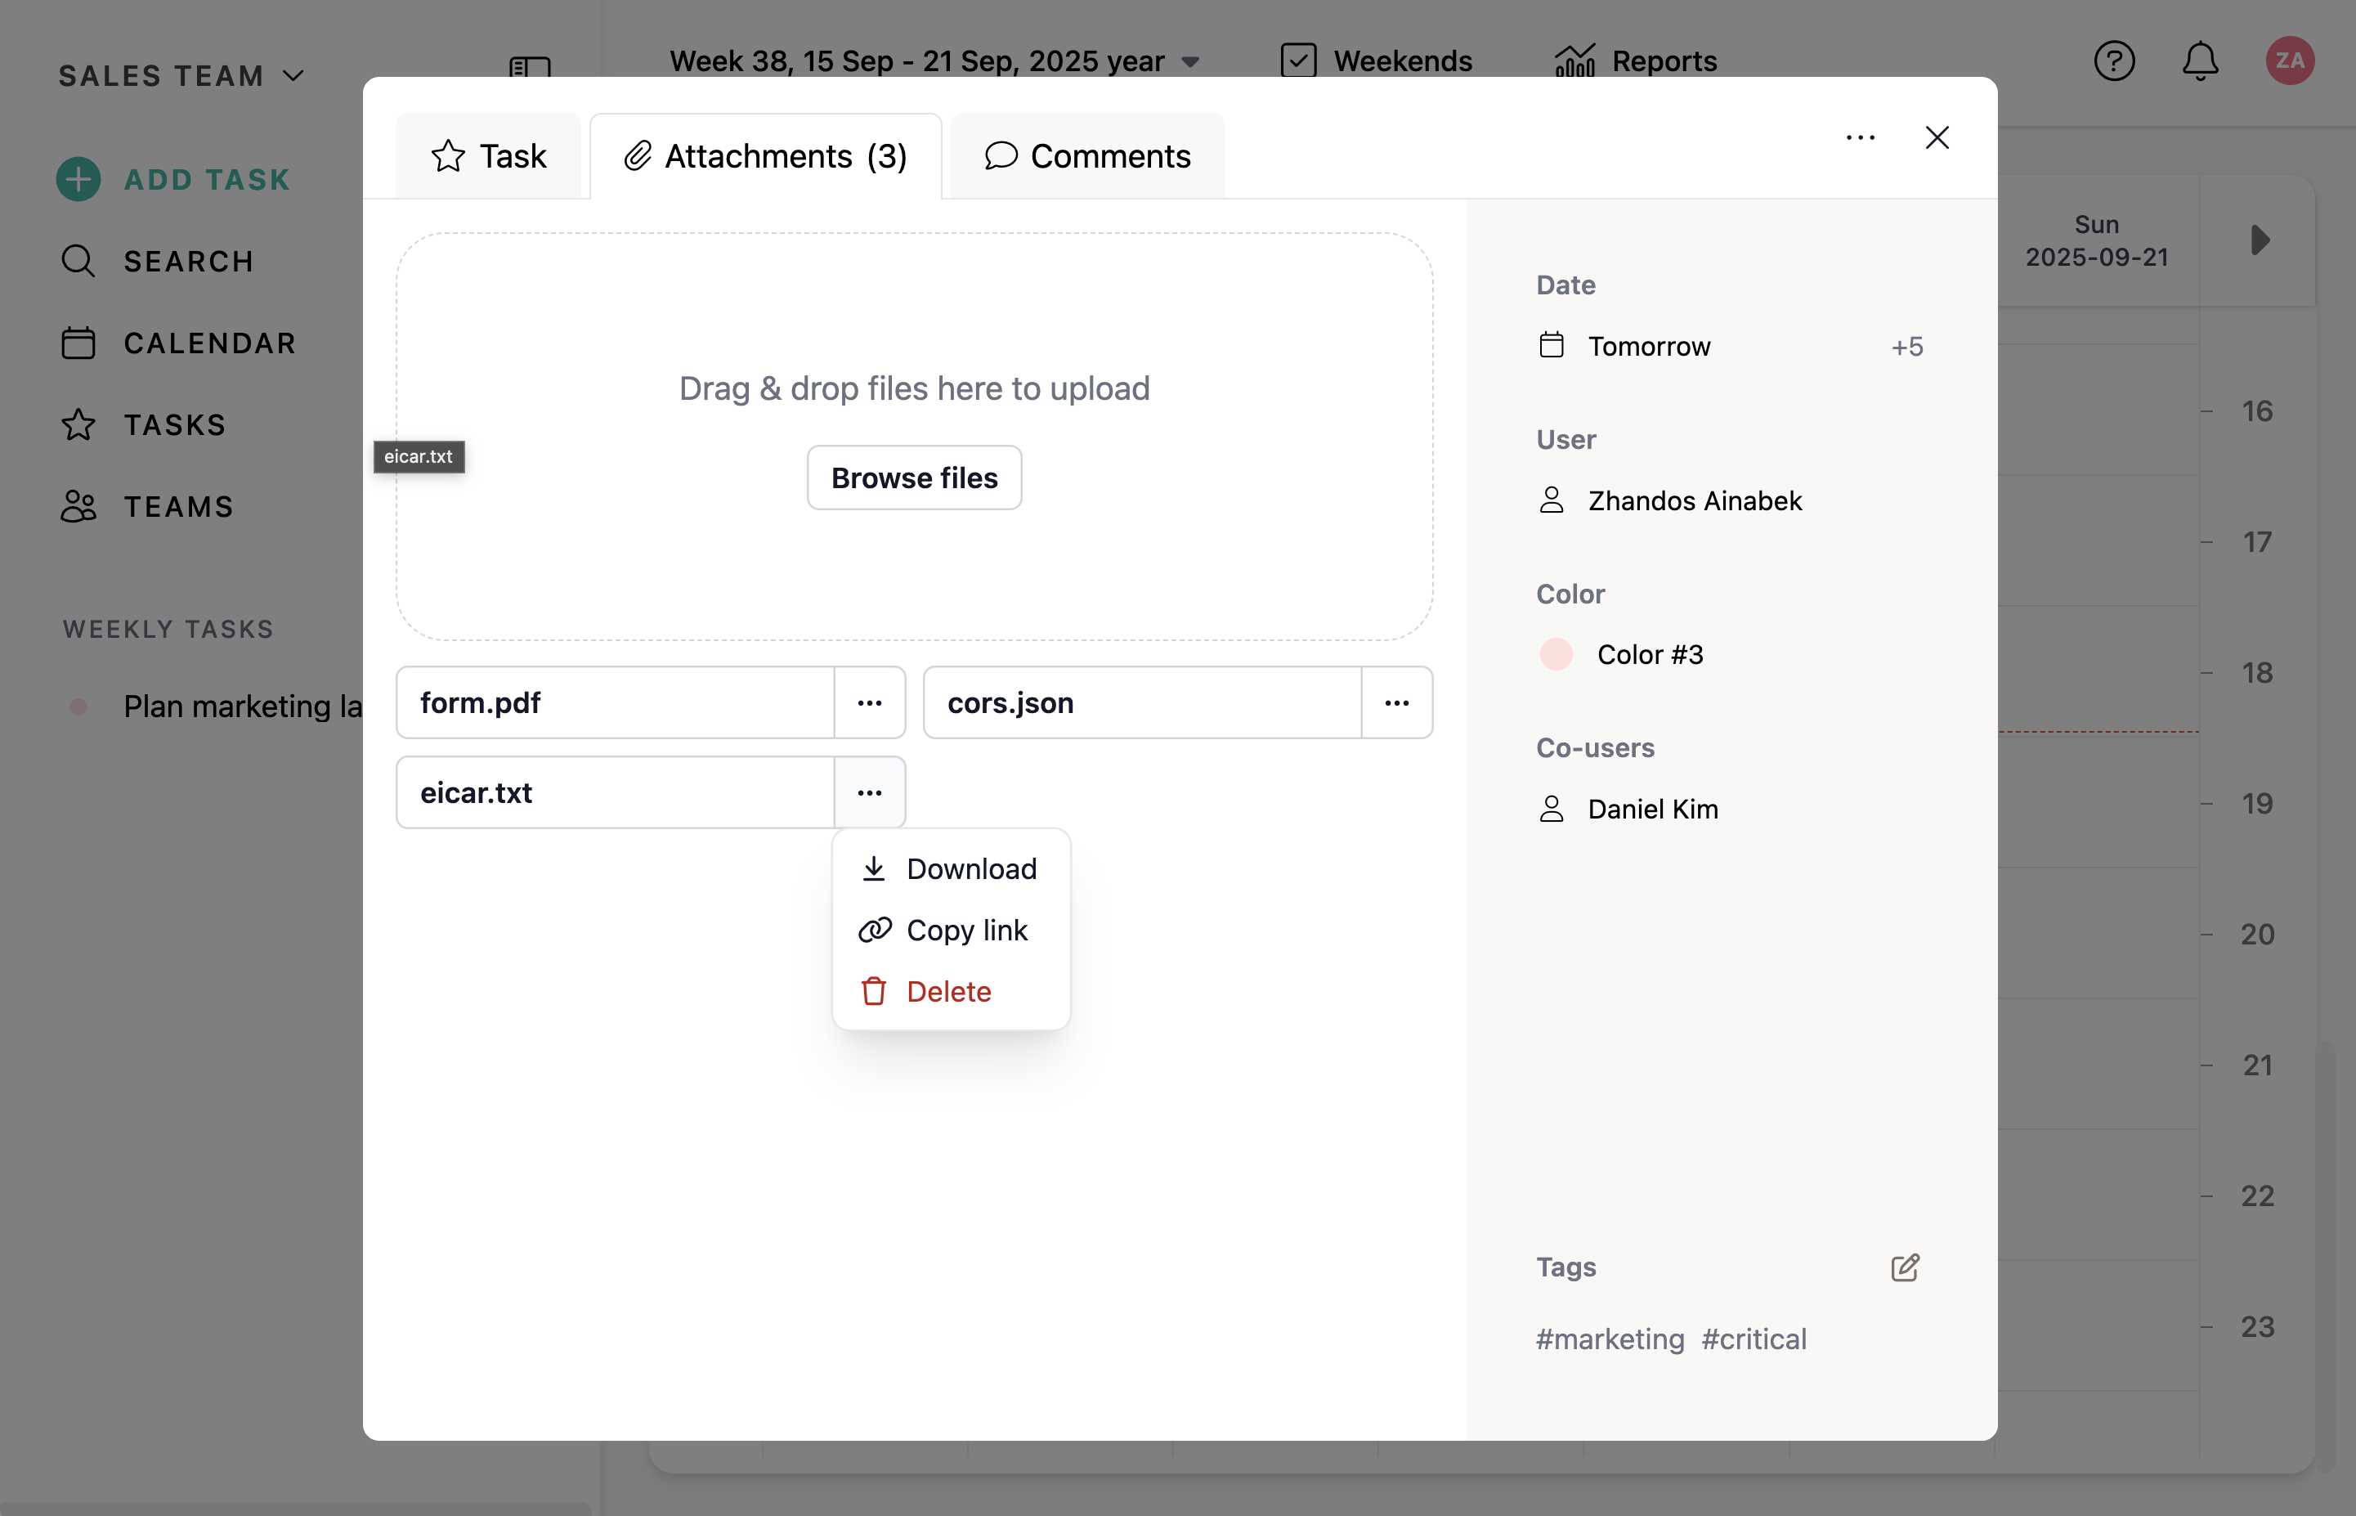Open the task modal's three-dot options menu
2356x1516 pixels.
(1859, 138)
